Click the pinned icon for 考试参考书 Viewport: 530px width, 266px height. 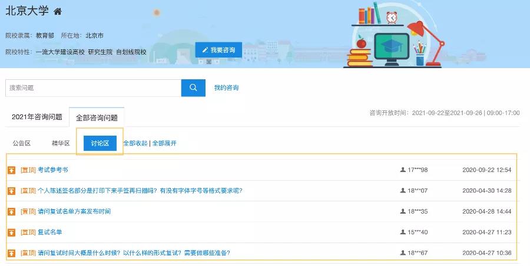point(12,170)
